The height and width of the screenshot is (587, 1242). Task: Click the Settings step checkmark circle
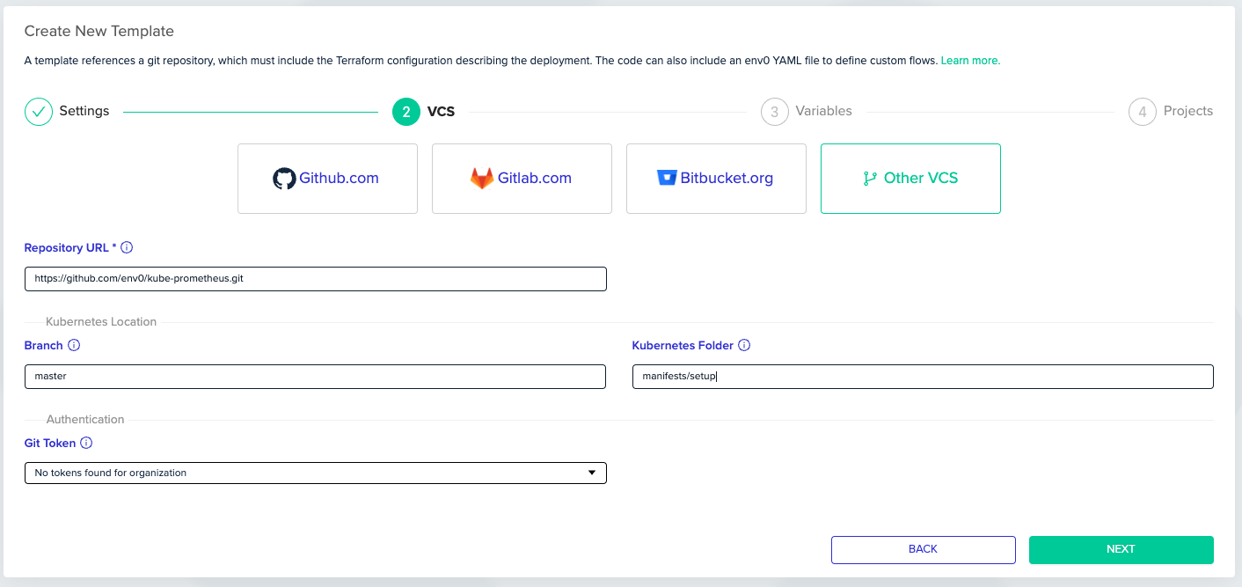(39, 112)
